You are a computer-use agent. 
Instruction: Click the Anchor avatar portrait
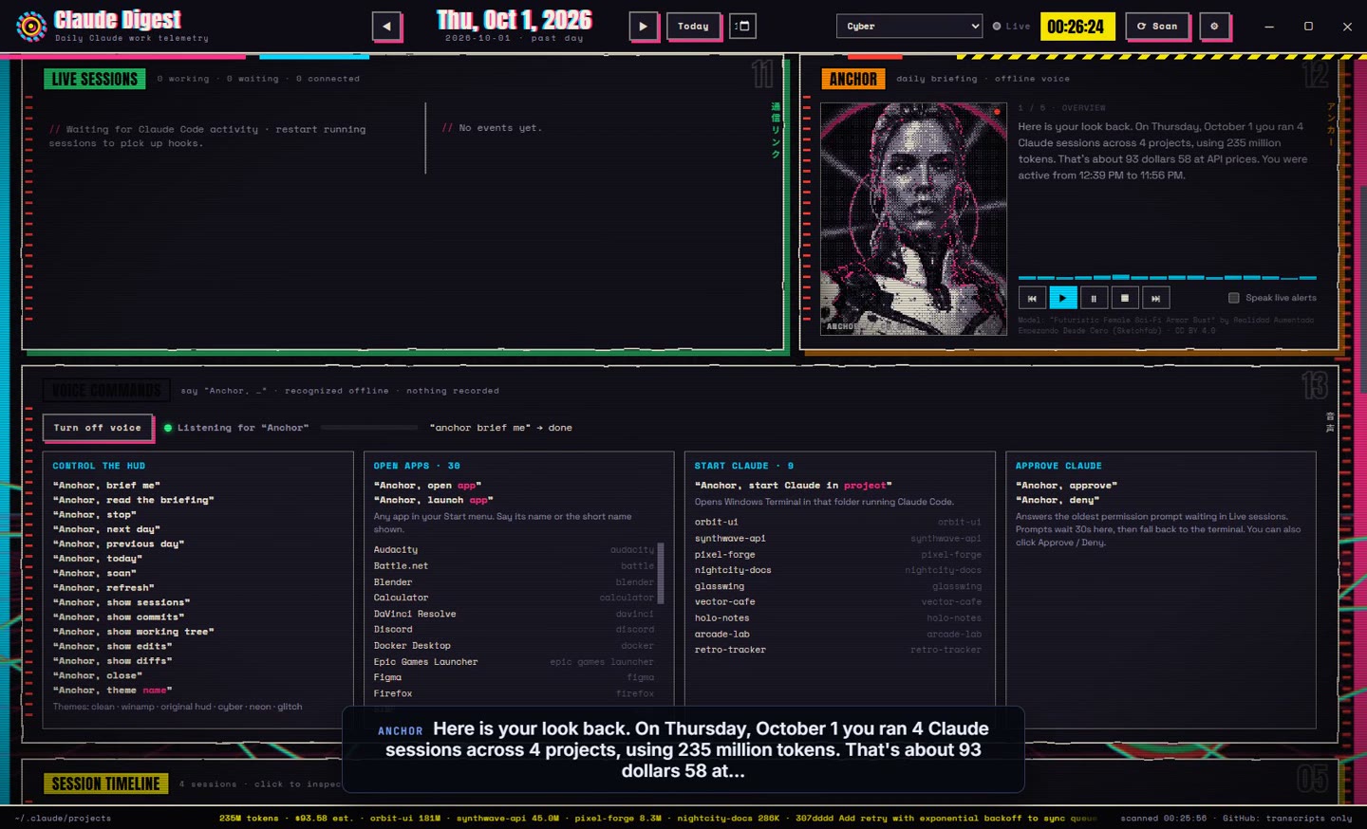coord(913,219)
